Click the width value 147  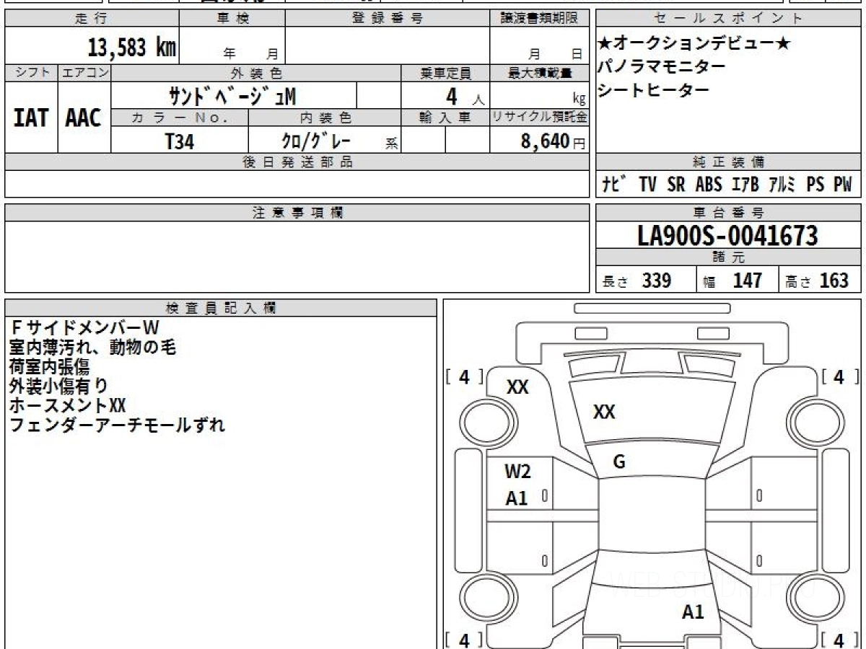tap(748, 281)
